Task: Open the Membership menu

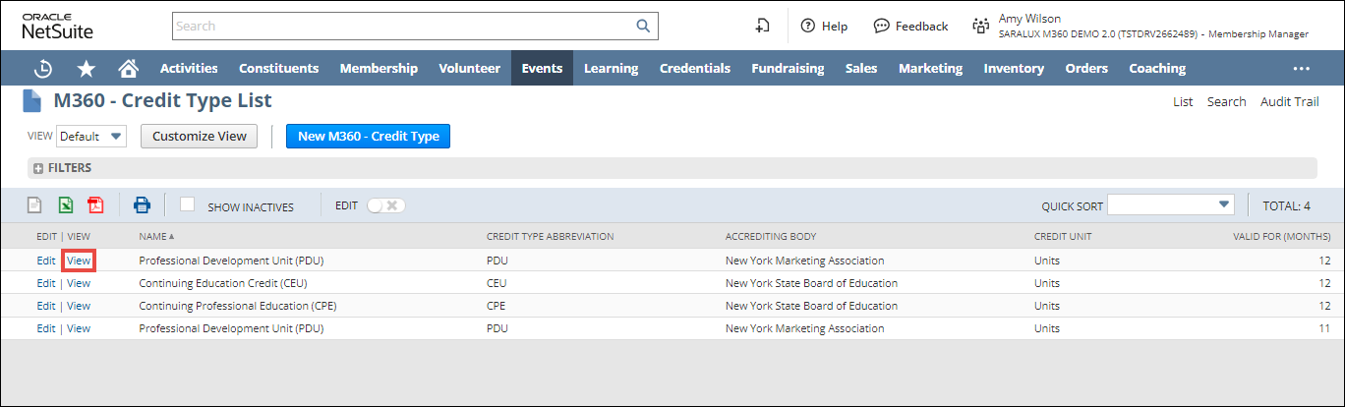Action: click(379, 69)
